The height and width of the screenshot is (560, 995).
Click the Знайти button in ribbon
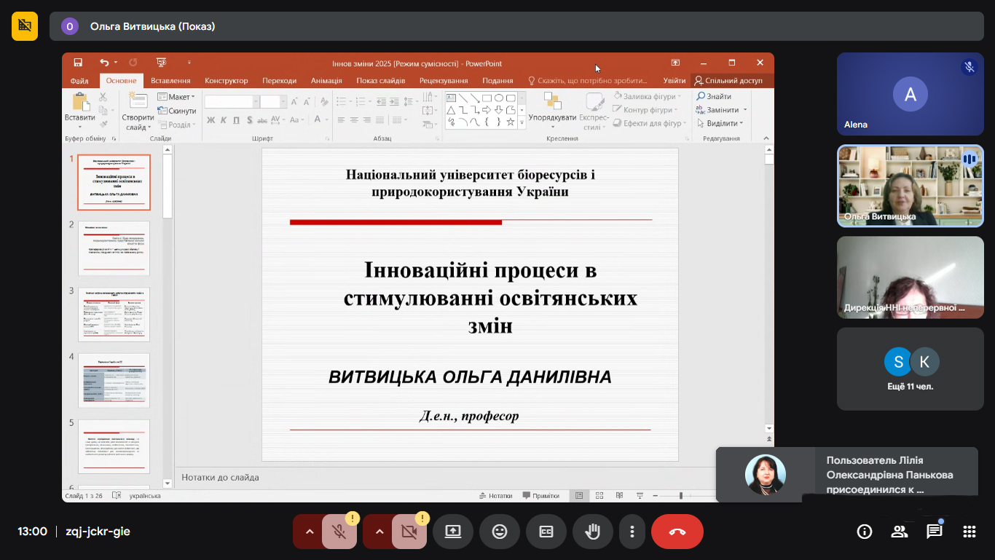pyautogui.click(x=714, y=96)
